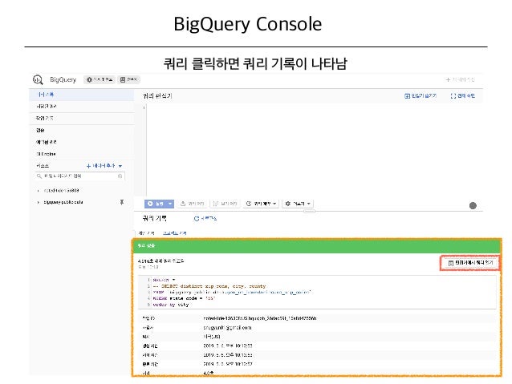Image resolution: width=512 pixels, height=384 pixels.
Task: Click the Open query in editor button
Action: (x=470, y=263)
